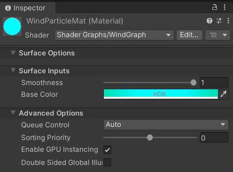Screen dimensions: 233x172
Task: Click the Sorting Priority label
Action: point(46,138)
